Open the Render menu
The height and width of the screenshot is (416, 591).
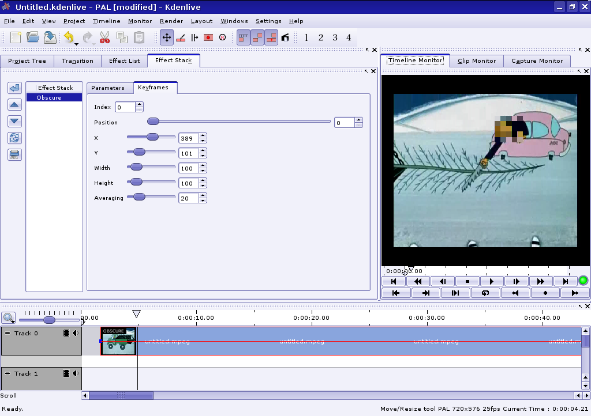click(171, 21)
